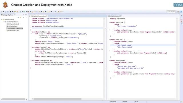This screenshot has width=183, height=103.
Task: Collapse the demonstration tree node
Action: coord(1,20)
